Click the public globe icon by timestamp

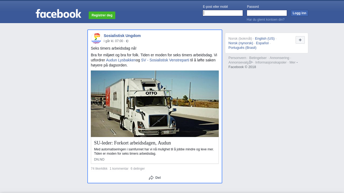(x=127, y=41)
